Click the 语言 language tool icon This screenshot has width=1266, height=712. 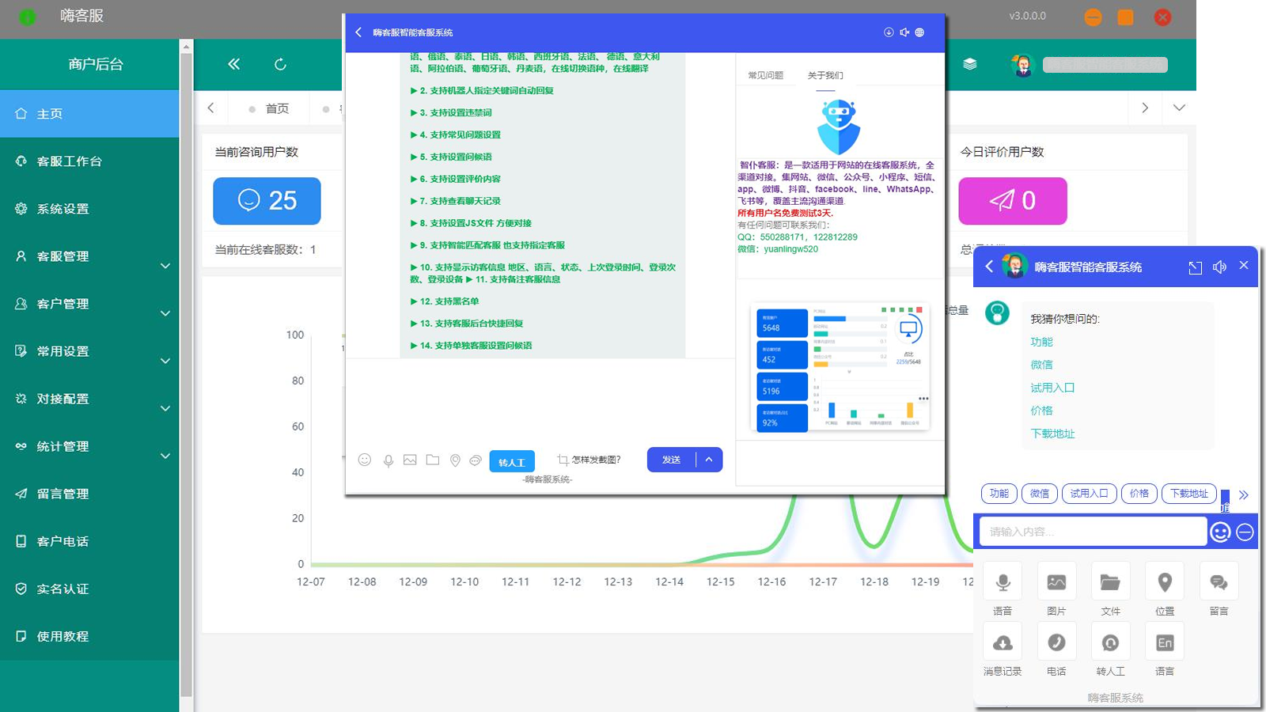coord(1165,643)
